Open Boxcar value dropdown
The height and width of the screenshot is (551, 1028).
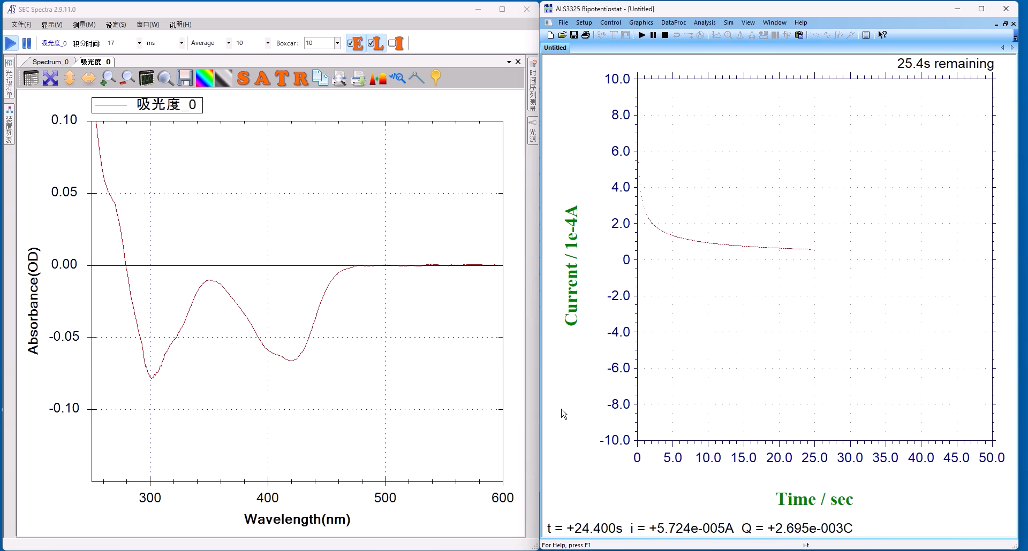tap(337, 43)
